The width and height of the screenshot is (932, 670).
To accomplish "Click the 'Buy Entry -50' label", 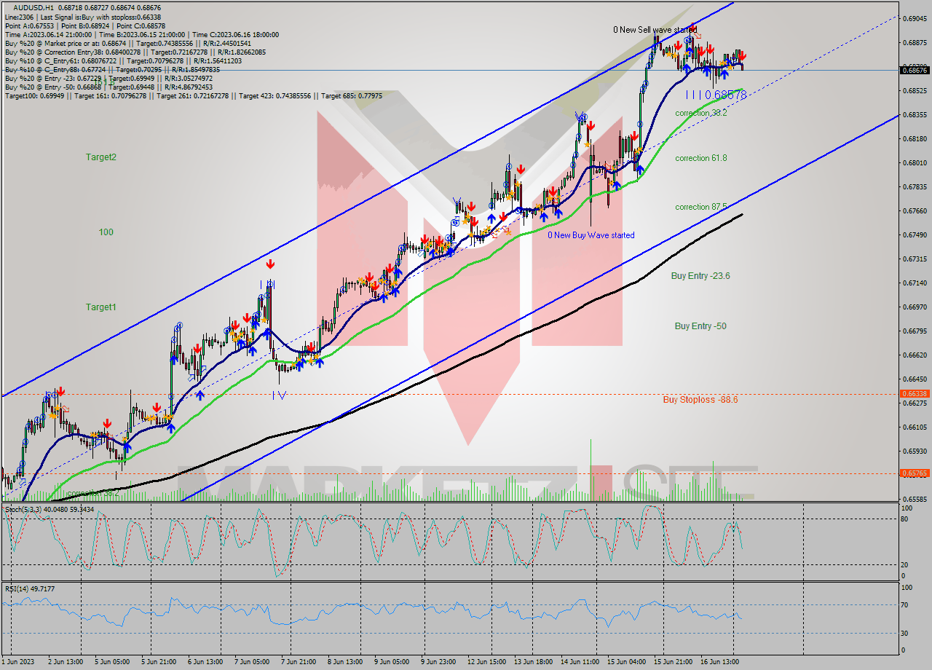I will coord(700,326).
